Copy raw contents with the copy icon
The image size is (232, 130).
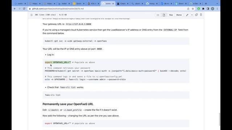coord(196,15)
